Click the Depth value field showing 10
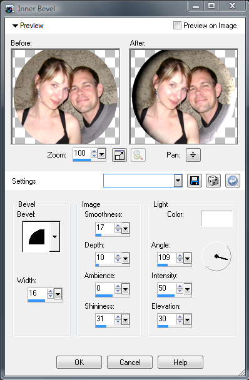 tap(105, 257)
